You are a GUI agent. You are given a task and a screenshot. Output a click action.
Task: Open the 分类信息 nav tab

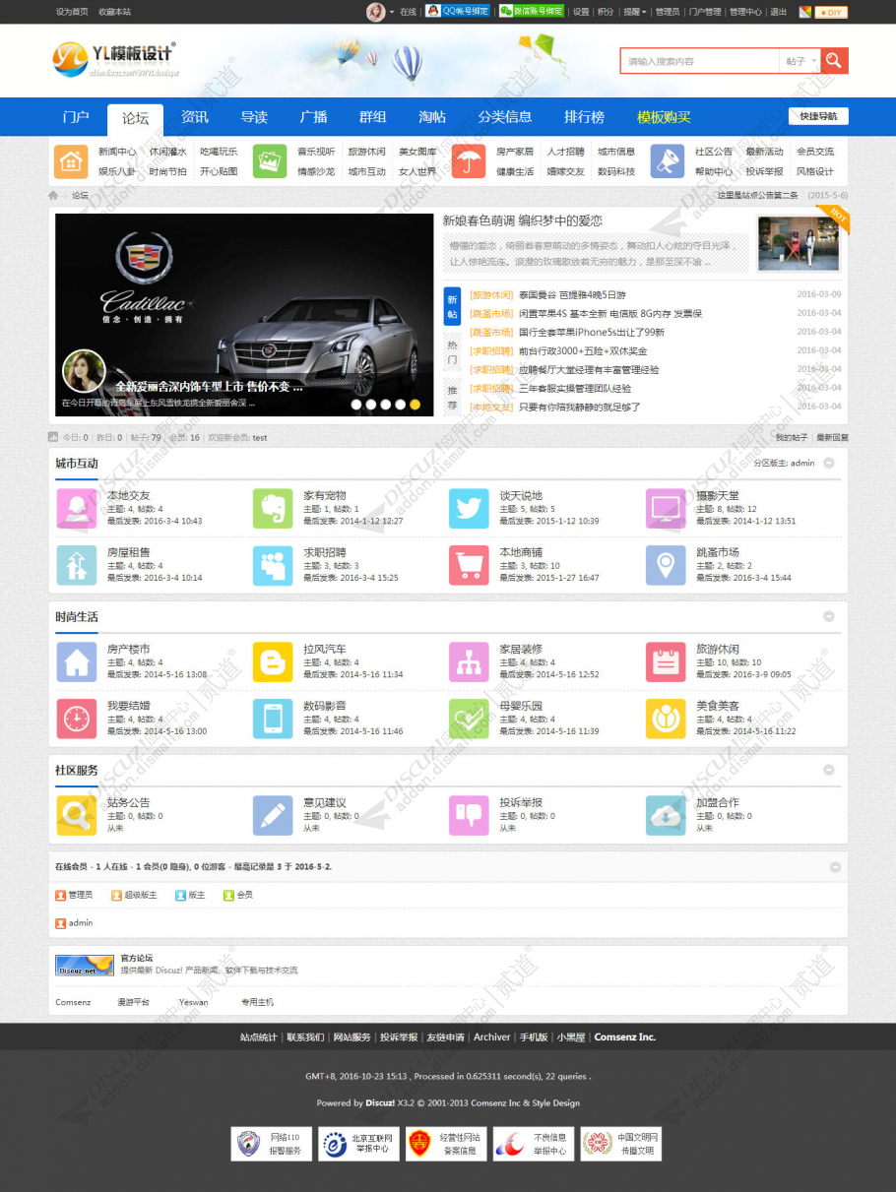click(505, 117)
